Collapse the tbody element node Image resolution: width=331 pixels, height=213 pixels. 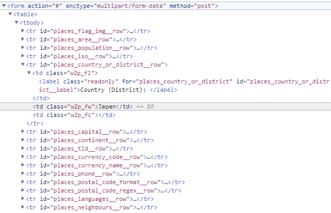[16, 23]
